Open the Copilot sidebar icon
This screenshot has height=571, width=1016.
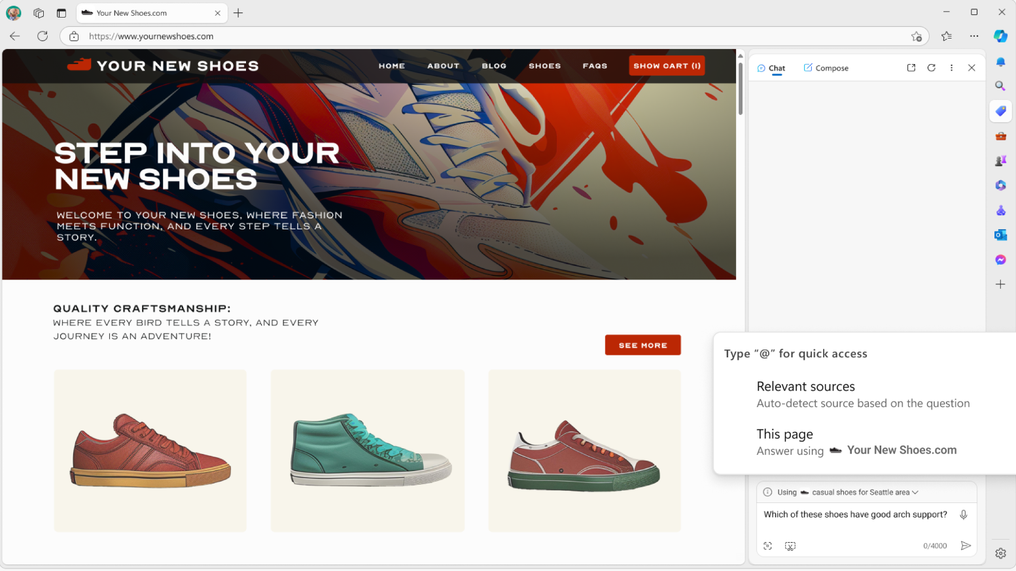1000,36
